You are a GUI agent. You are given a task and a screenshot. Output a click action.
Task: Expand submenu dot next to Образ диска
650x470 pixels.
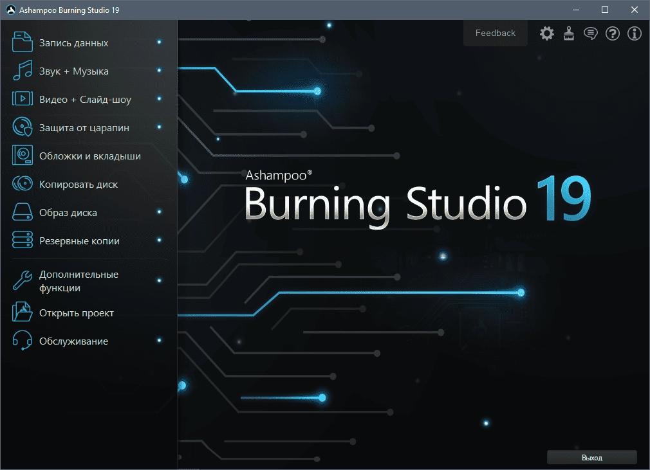point(159,212)
